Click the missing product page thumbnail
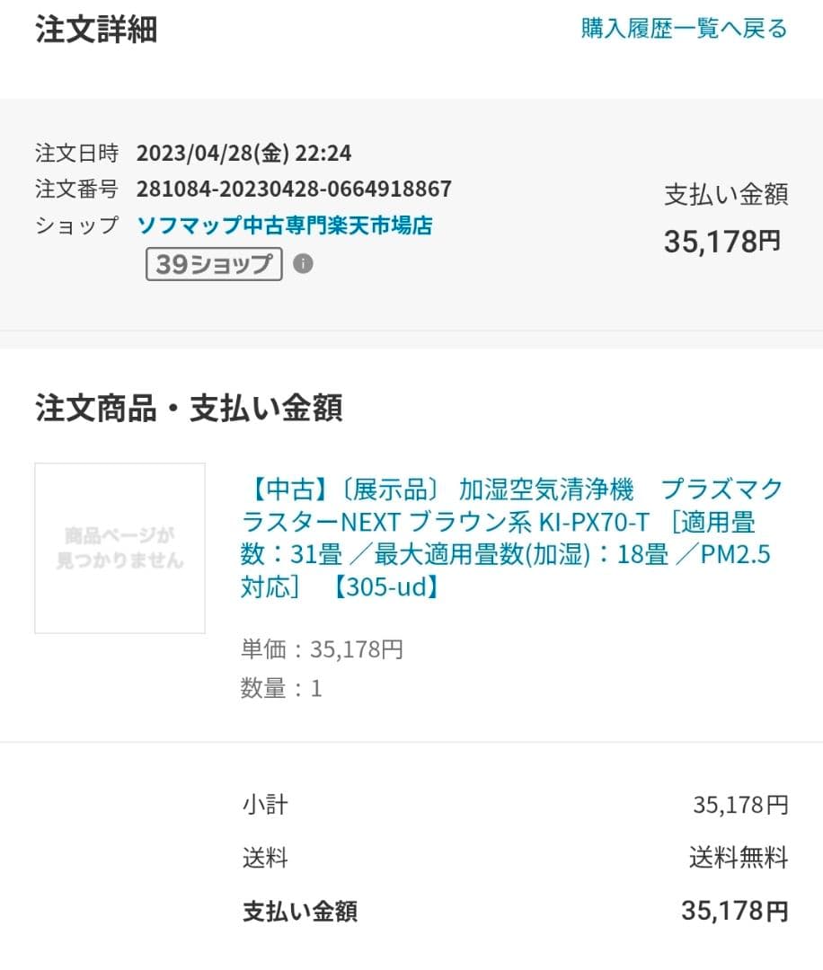Viewport: 823px width, 970px height. tap(119, 548)
